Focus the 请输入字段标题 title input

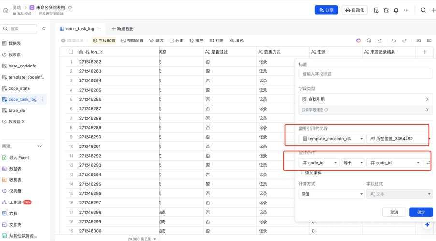click(x=365, y=74)
